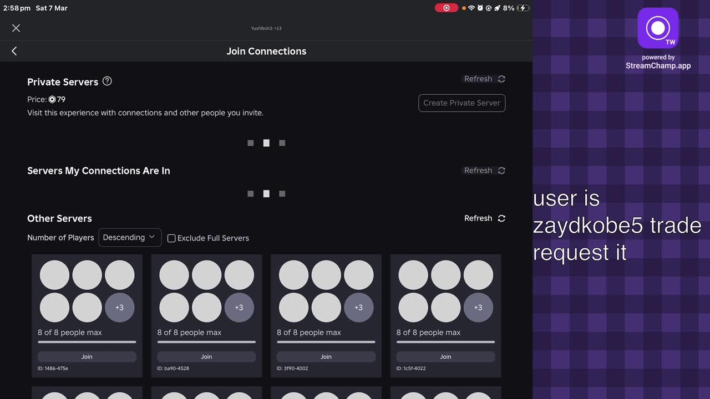710x399 pixels.
Task: Join server with ID 1486-475e
Action: pos(87,357)
